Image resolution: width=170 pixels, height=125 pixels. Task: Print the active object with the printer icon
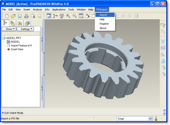point(26,16)
